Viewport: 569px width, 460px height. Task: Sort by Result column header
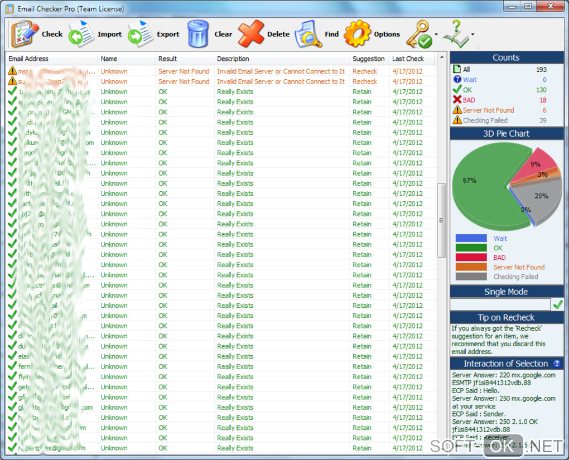coord(184,59)
